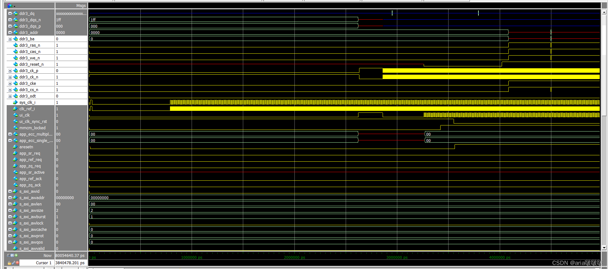608x269 pixels.
Task: Click the green insert cursor plus icon
Action: tap(16, 255)
